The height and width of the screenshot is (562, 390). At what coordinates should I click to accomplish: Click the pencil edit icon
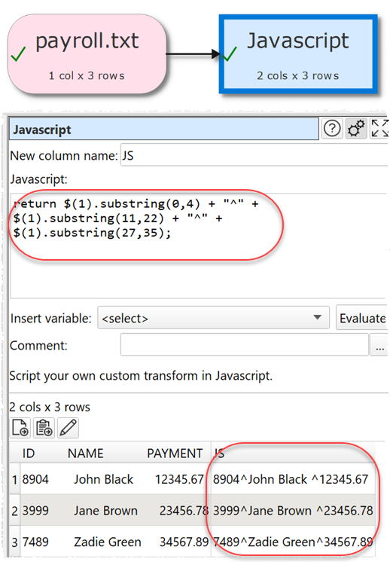point(68,428)
